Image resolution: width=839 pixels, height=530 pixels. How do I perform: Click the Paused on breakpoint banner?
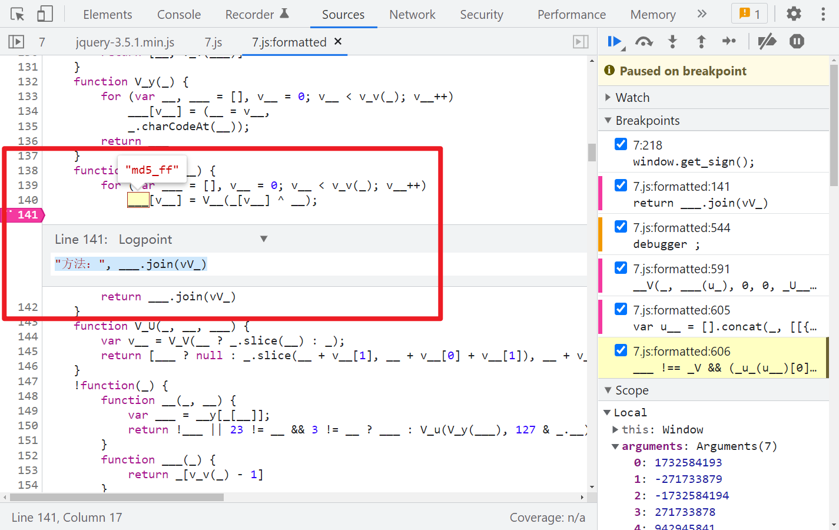click(x=713, y=71)
